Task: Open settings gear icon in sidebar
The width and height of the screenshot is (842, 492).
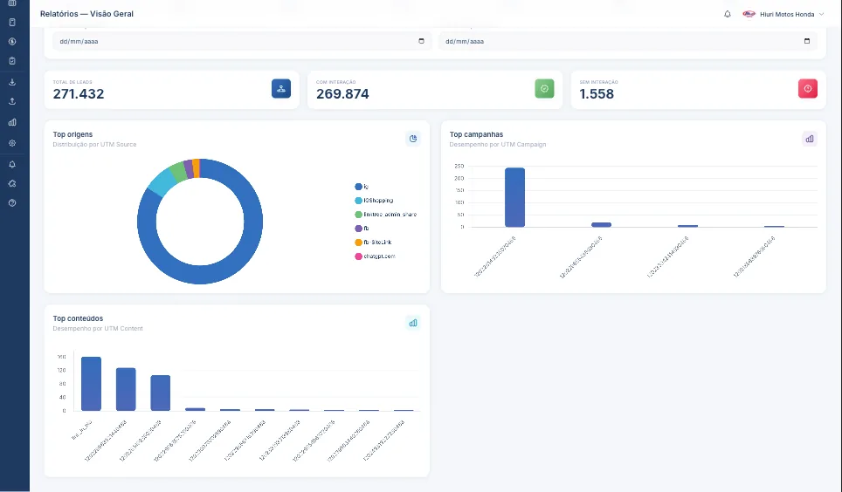Action: tap(12, 143)
